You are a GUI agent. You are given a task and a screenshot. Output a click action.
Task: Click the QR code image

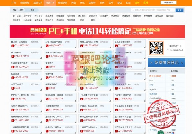click(x=156, y=48)
